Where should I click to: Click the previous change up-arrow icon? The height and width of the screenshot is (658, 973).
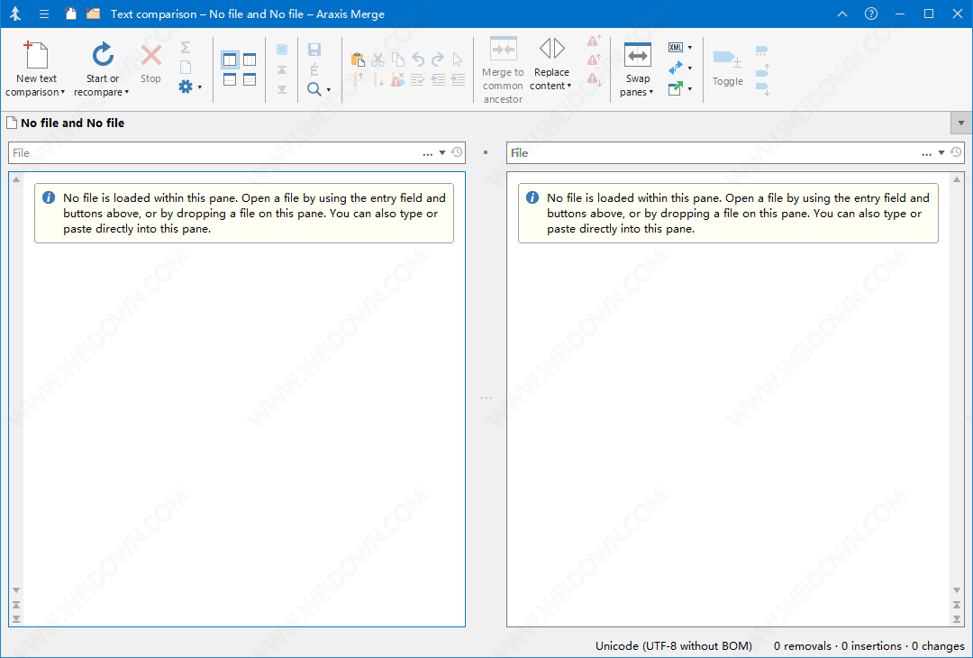(358, 78)
